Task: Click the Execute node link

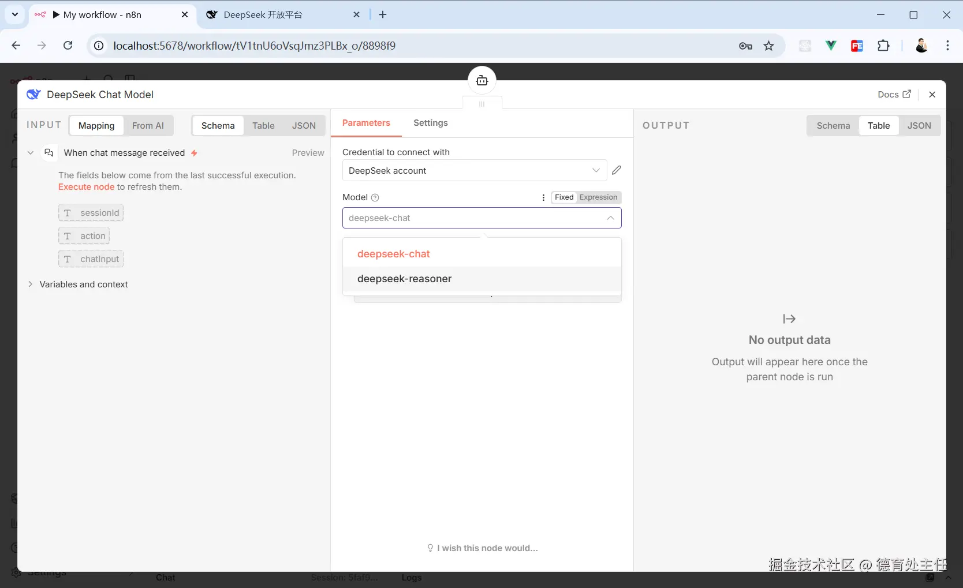Action: pos(87,187)
